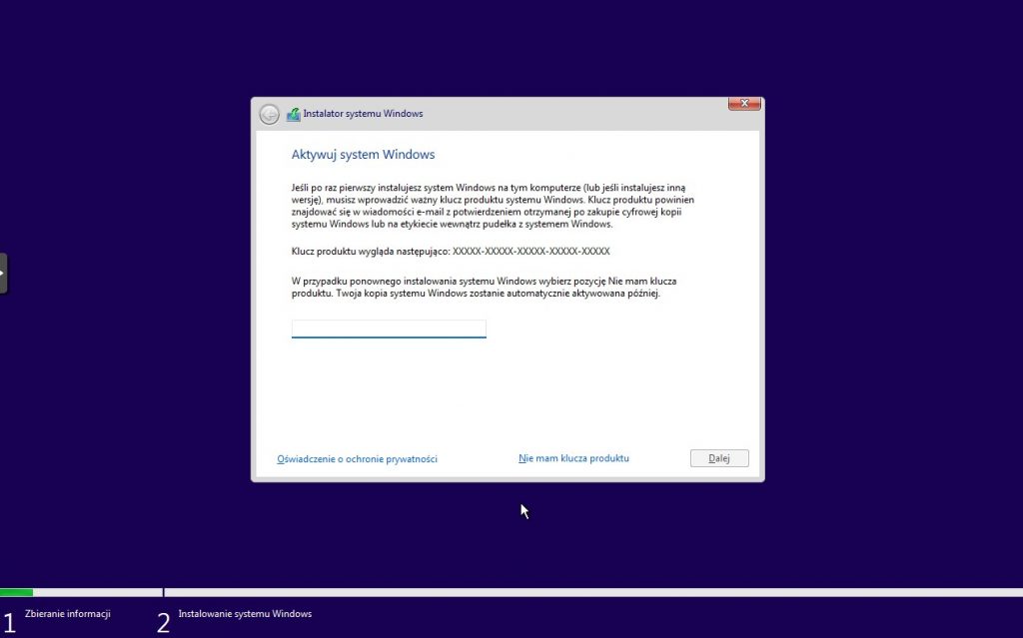The width and height of the screenshot is (1023, 638).
Task: Close the Instalator systemu Windows dialog
Action: (744, 104)
